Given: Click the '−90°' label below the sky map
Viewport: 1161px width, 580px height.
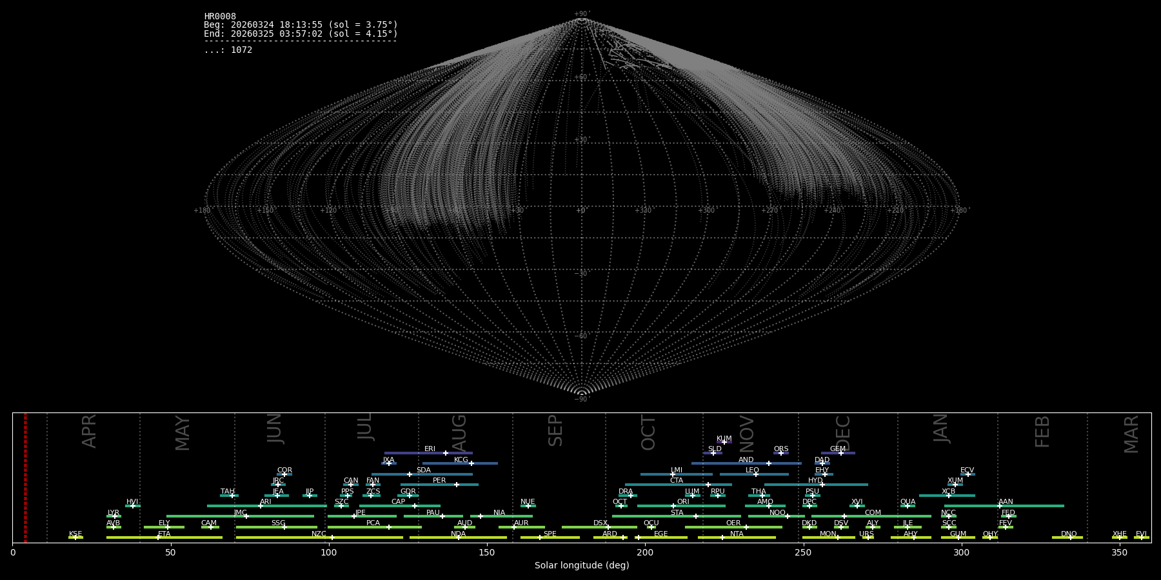Looking at the screenshot, I should (x=582, y=400).
